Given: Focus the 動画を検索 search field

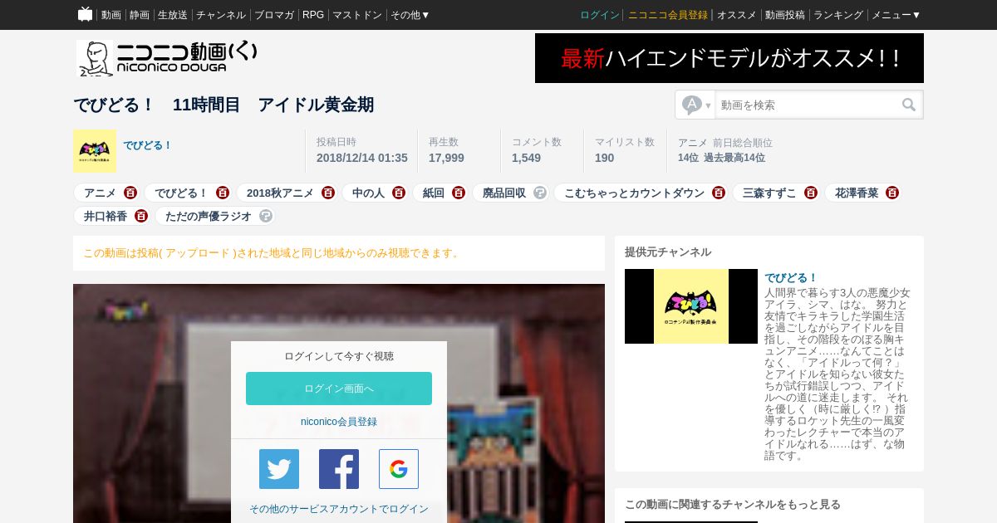Looking at the screenshot, I should [806, 105].
